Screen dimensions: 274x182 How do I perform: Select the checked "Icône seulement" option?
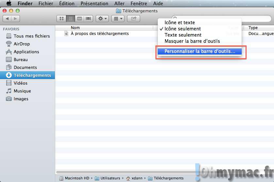click(183, 29)
